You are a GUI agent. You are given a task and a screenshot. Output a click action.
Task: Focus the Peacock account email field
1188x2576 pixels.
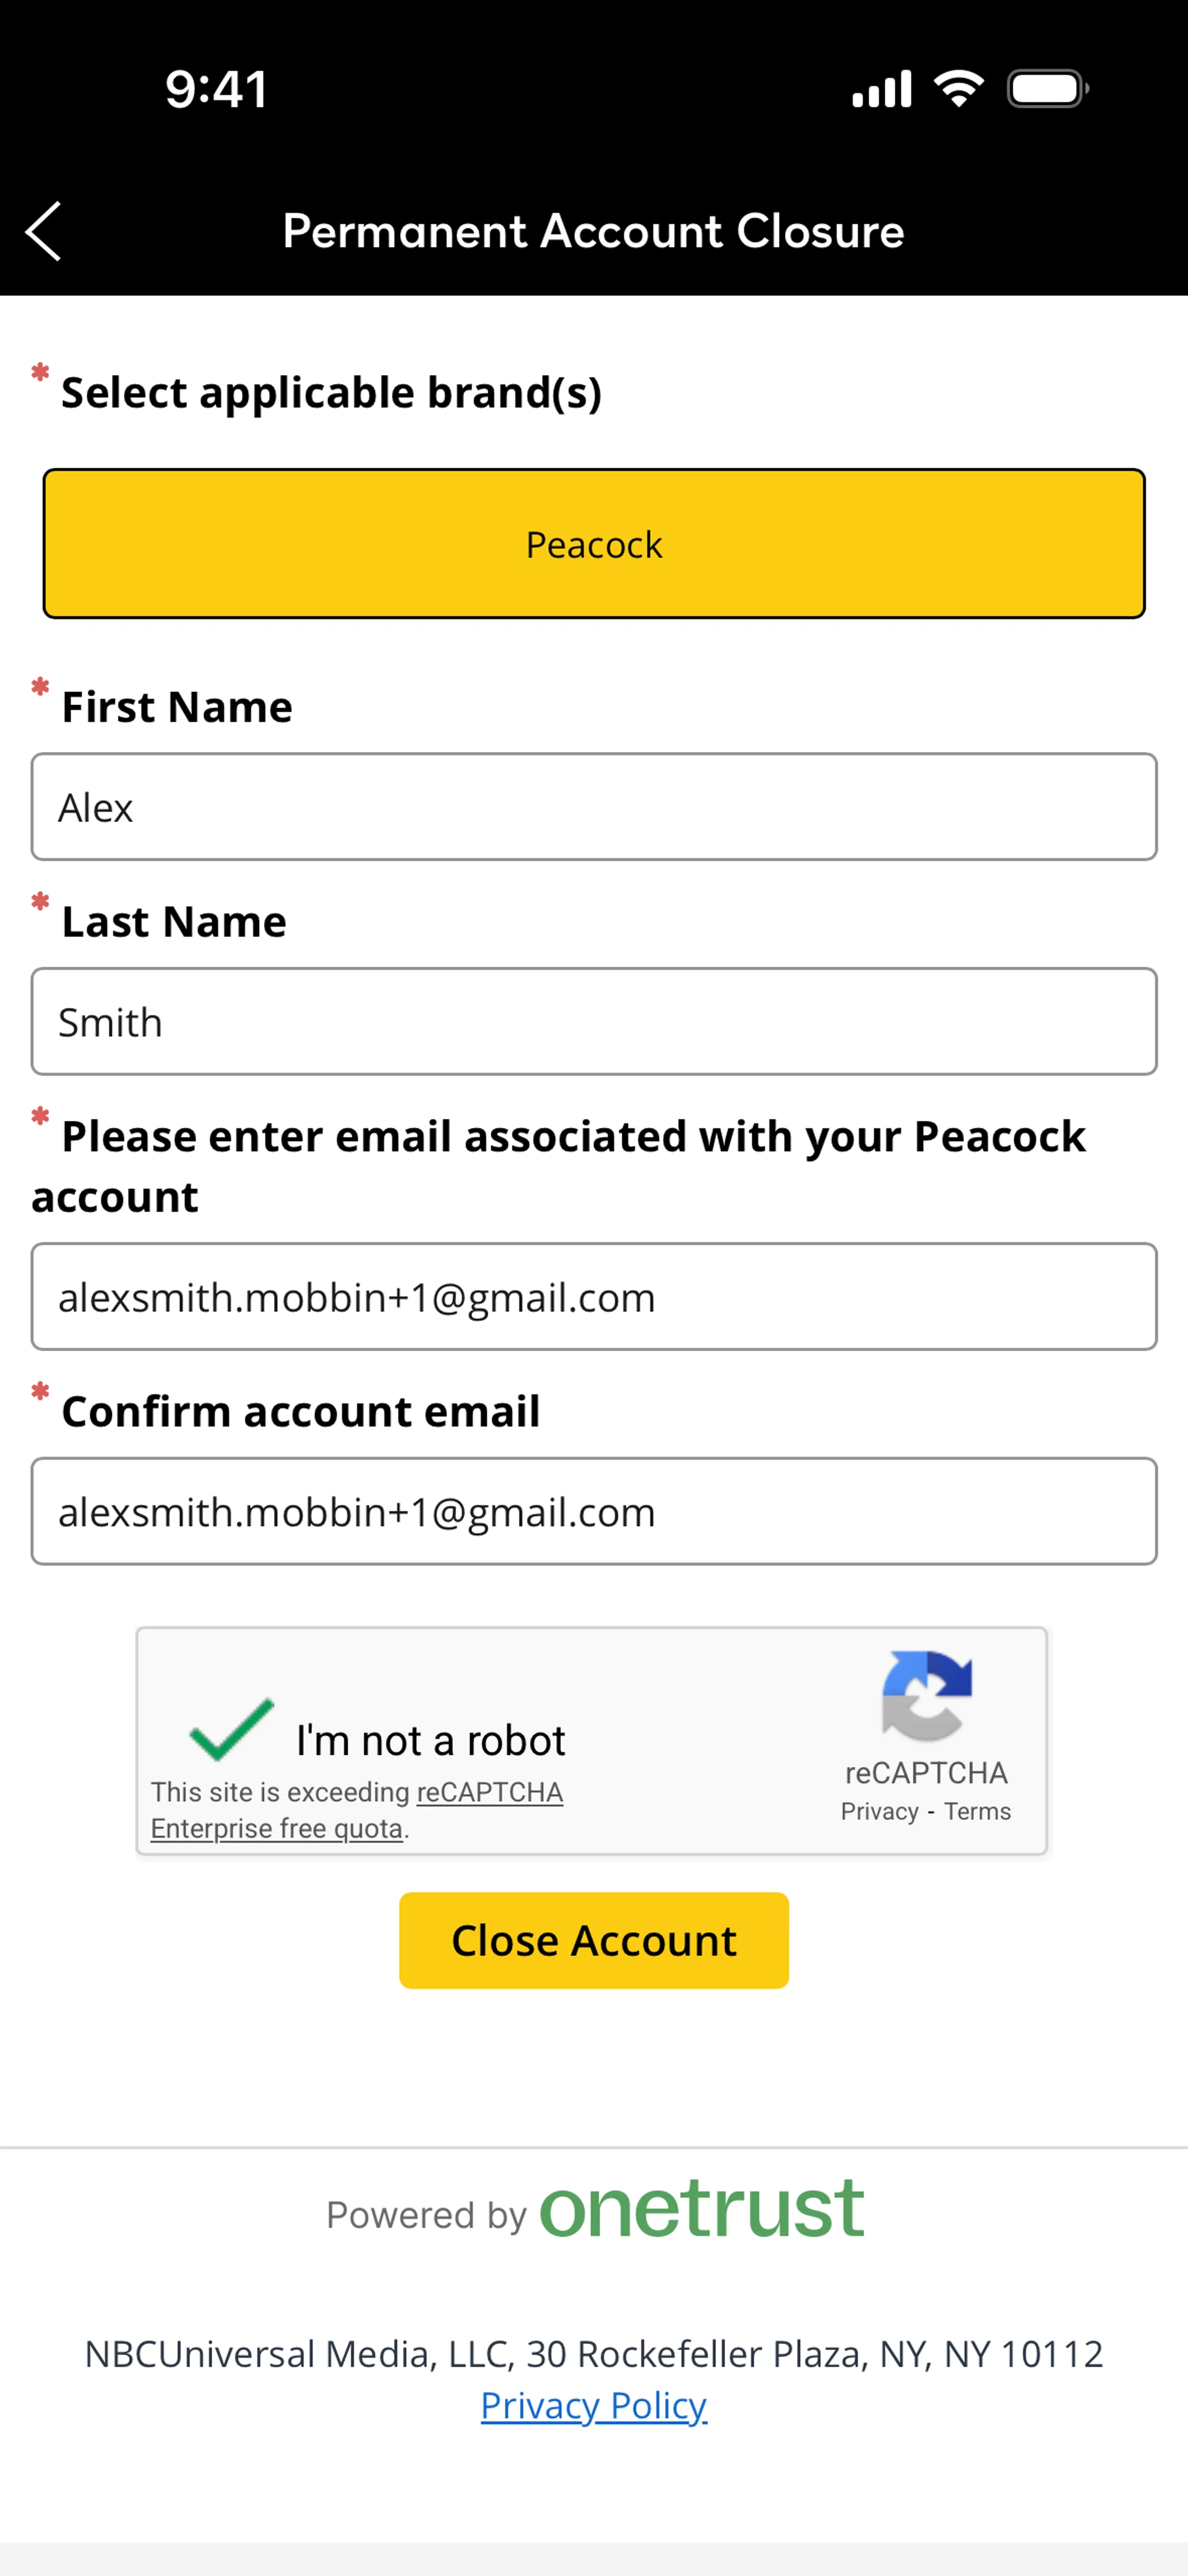[x=594, y=1297]
